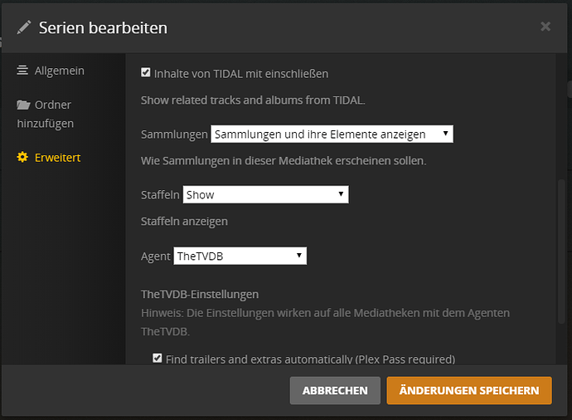Open the Sammlungen dropdown

pos(332,134)
